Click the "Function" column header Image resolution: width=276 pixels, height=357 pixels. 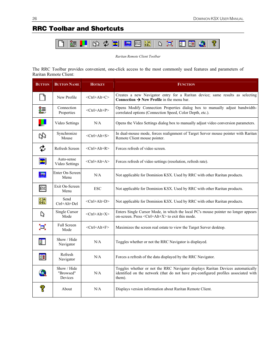[x=186, y=84]
